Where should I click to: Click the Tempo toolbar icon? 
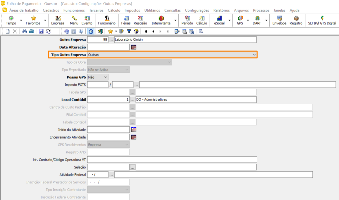pyautogui.click(x=11, y=20)
